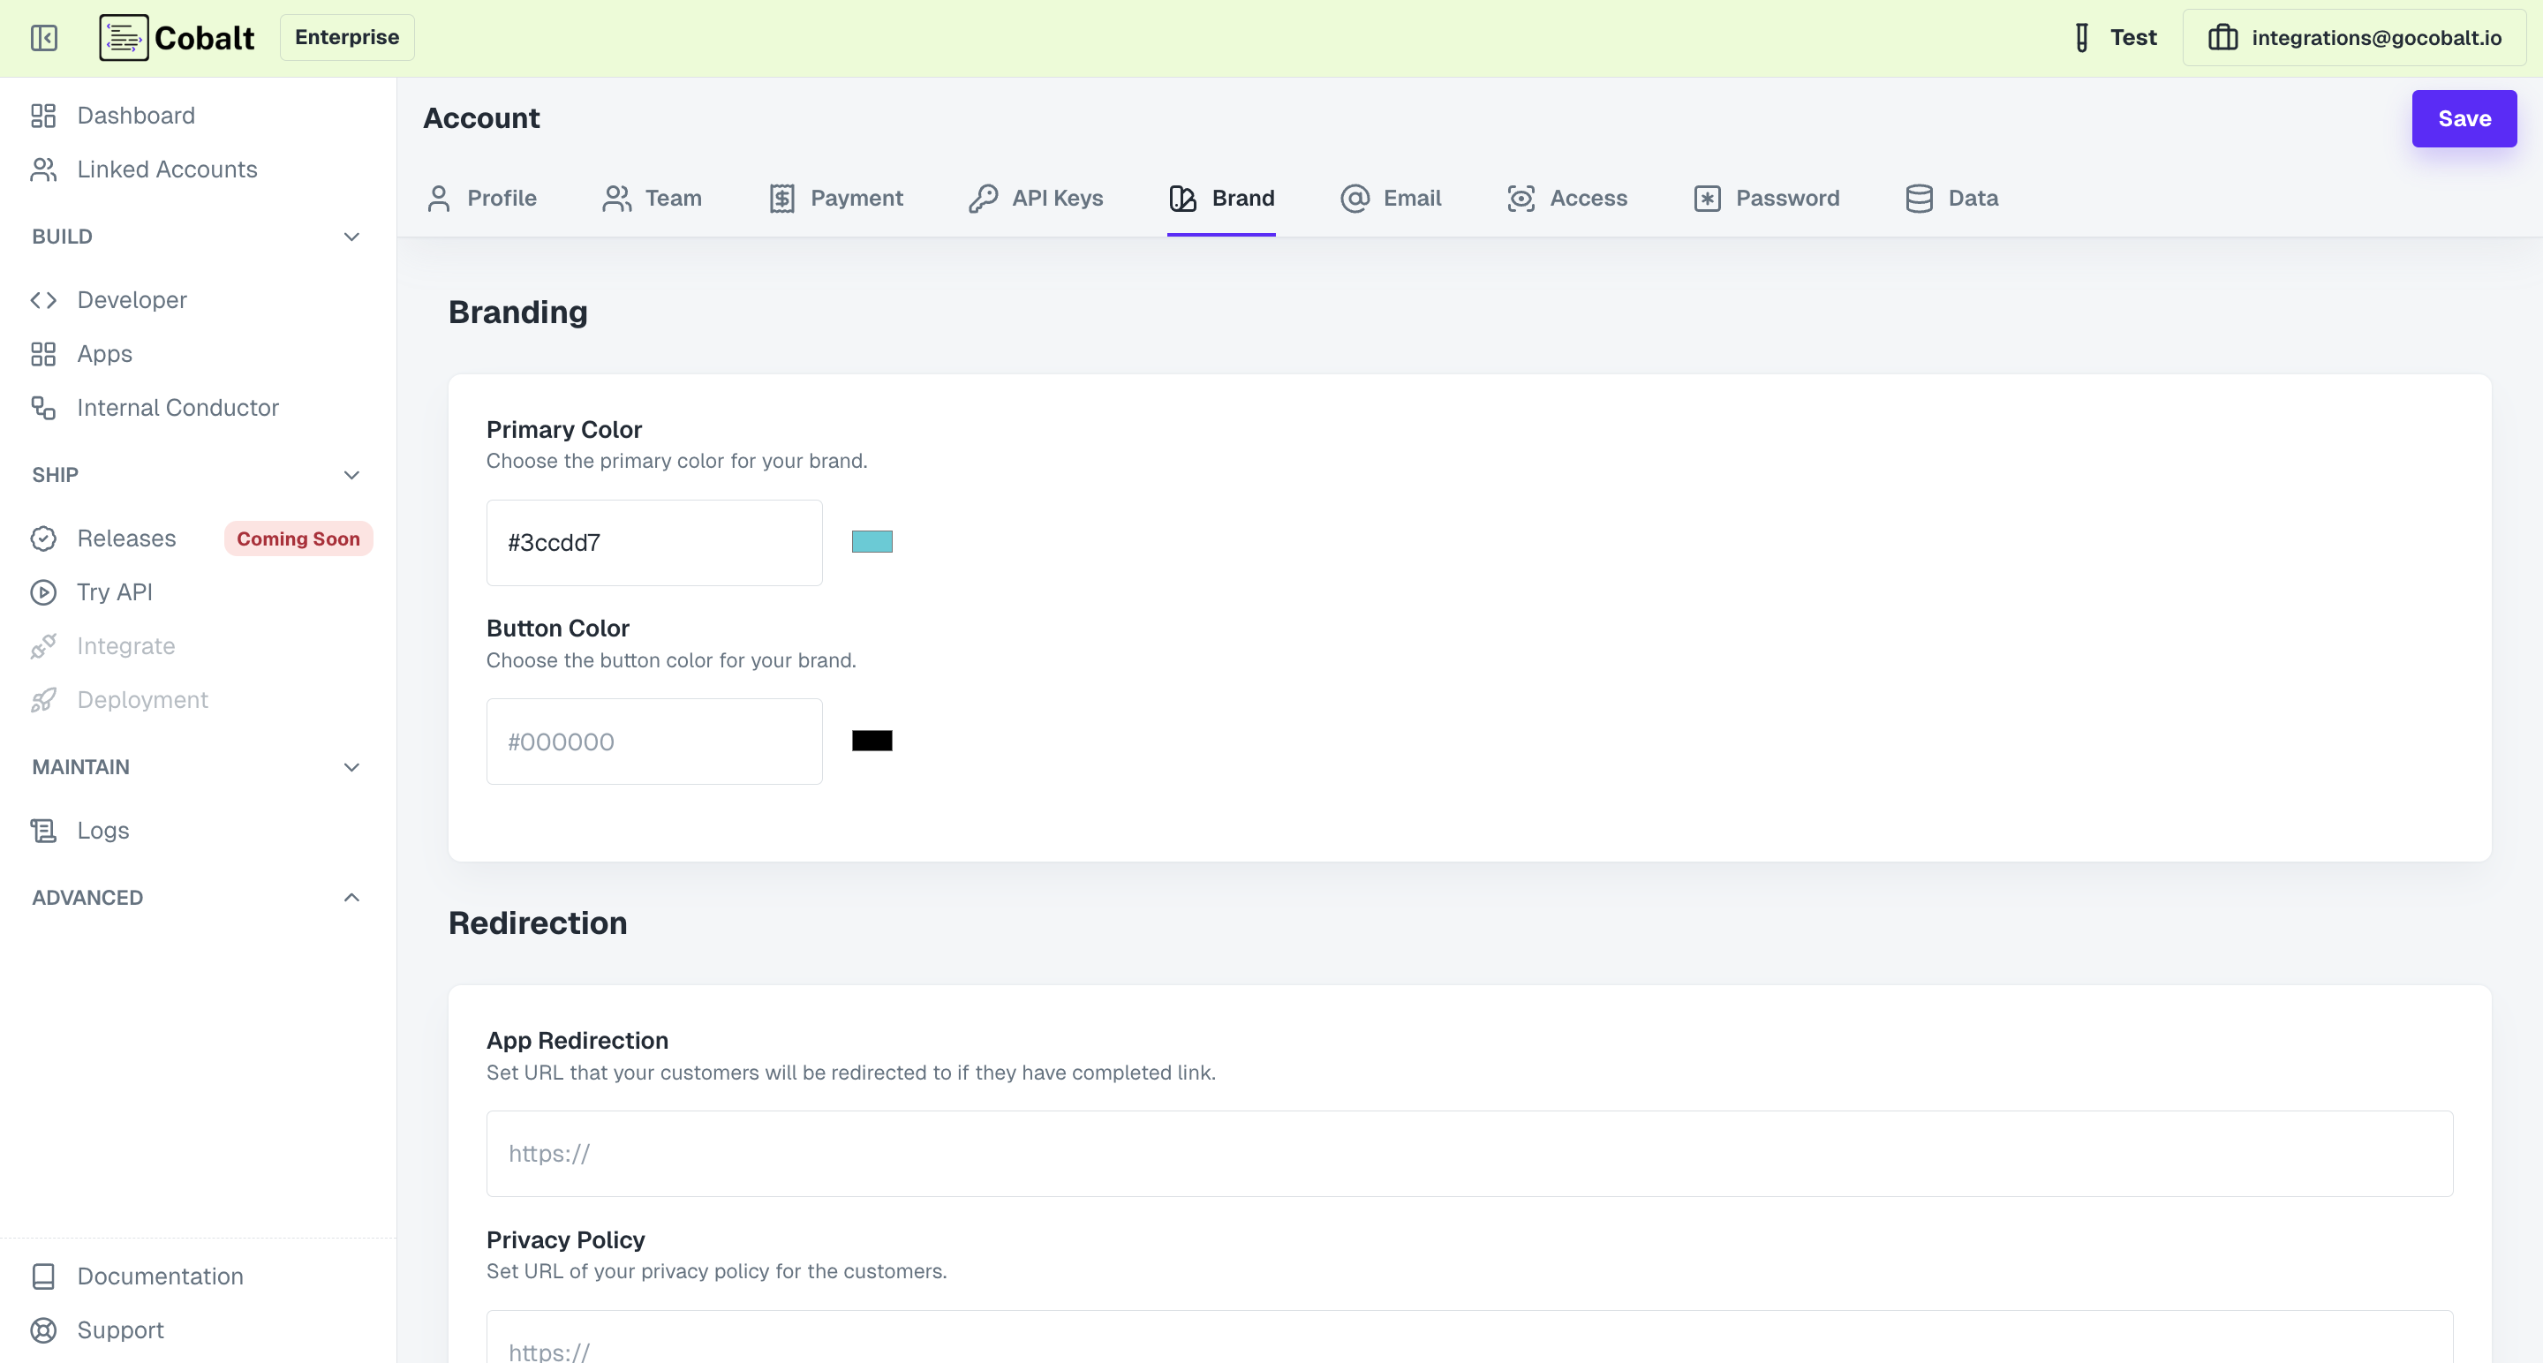Collapse the sidebar using the panel toggle icon
Viewport: 2543px width, 1363px height.
[43, 37]
